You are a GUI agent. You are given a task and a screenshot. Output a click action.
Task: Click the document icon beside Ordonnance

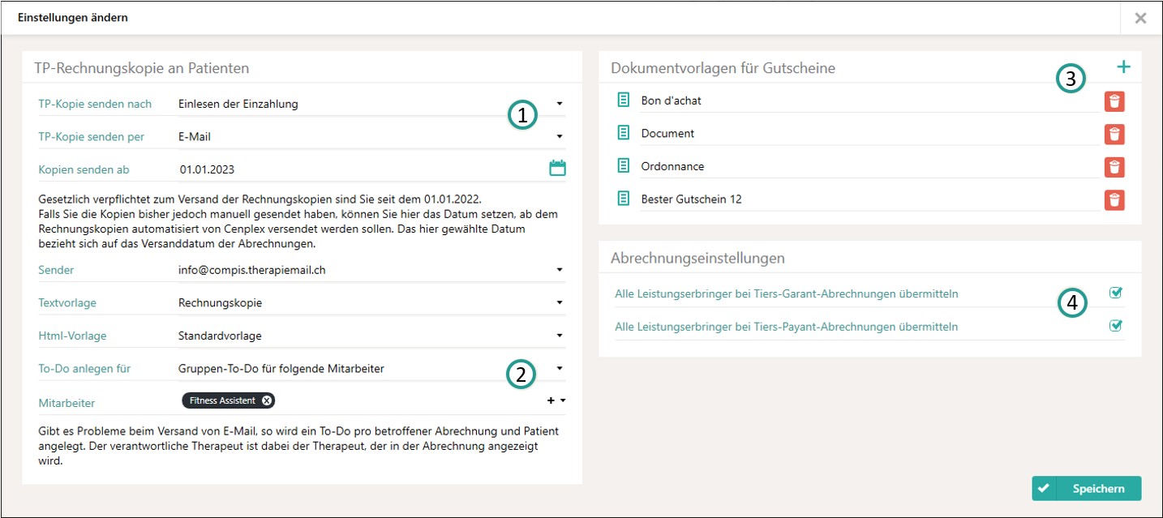(624, 166)
